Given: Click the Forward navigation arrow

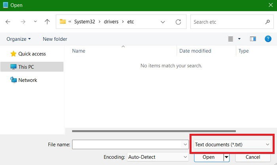Looking at the screenshot, I should (x=23, y=22).
